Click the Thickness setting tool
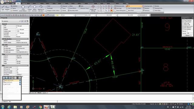Screen dimensions: 194x109 coord(146,11)
